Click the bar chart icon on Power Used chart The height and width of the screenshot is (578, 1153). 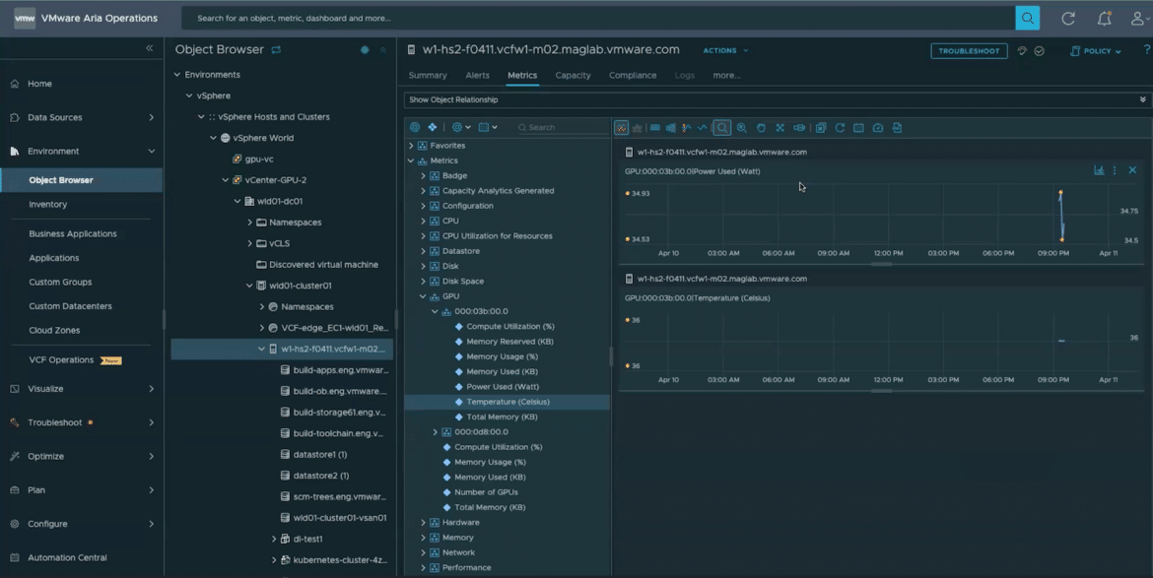point(1099,170)
